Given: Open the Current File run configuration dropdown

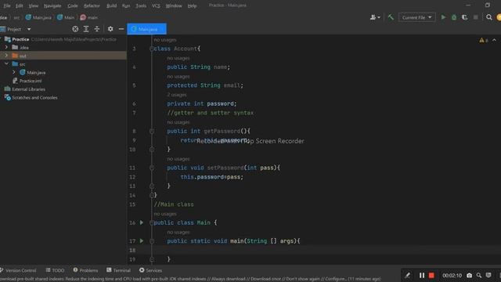Looking at the screenshot, I should click(x=416, y=17).
